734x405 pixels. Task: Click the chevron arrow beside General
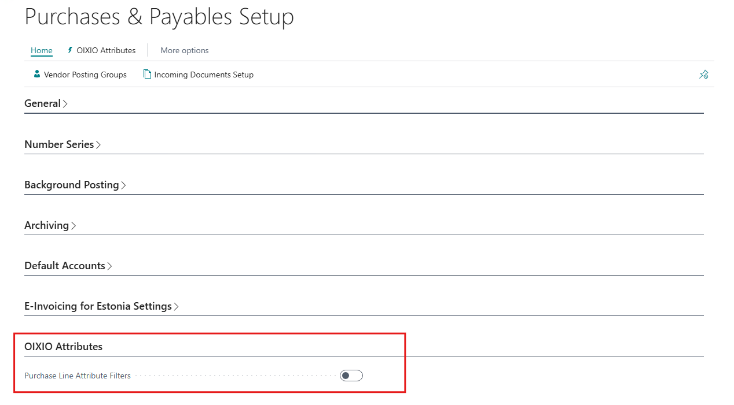[65, 104]
